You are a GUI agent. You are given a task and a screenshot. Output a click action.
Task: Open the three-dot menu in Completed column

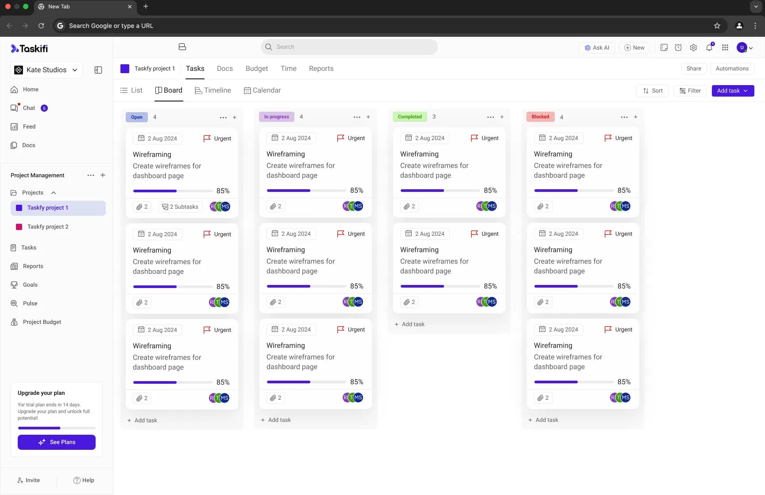point(490,117)
